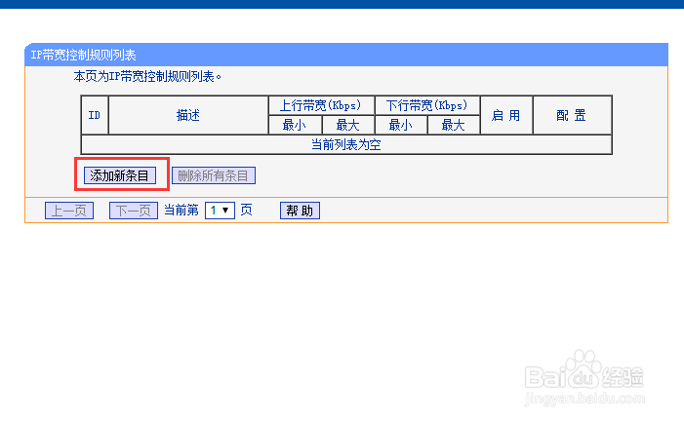Viewport: 684px width, 423px height.
Task: Go to next page with 下一页
Action: click(134, 211)
